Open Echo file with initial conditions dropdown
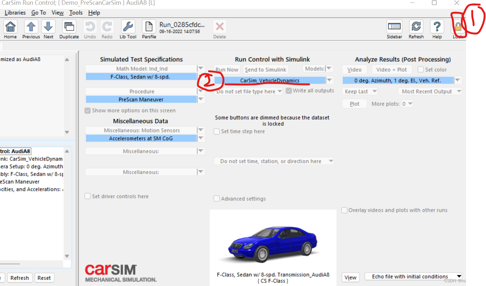This screenshot has height=286, width=486. coord(413,277)
